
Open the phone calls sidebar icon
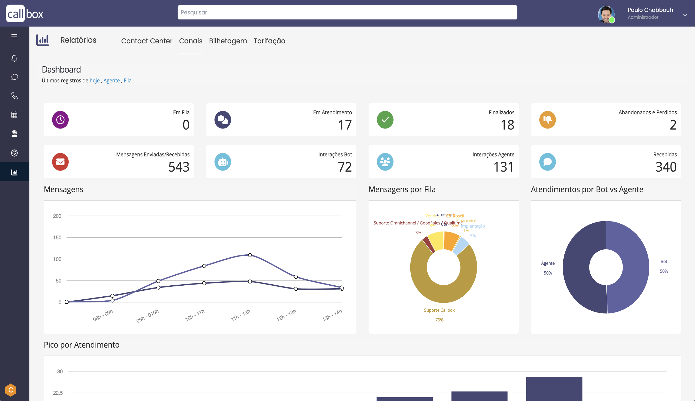pos(14,96)
